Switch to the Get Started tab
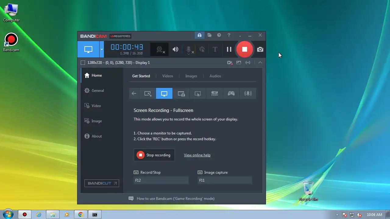This screenshot has height=219, width=390. click(141, 76)
